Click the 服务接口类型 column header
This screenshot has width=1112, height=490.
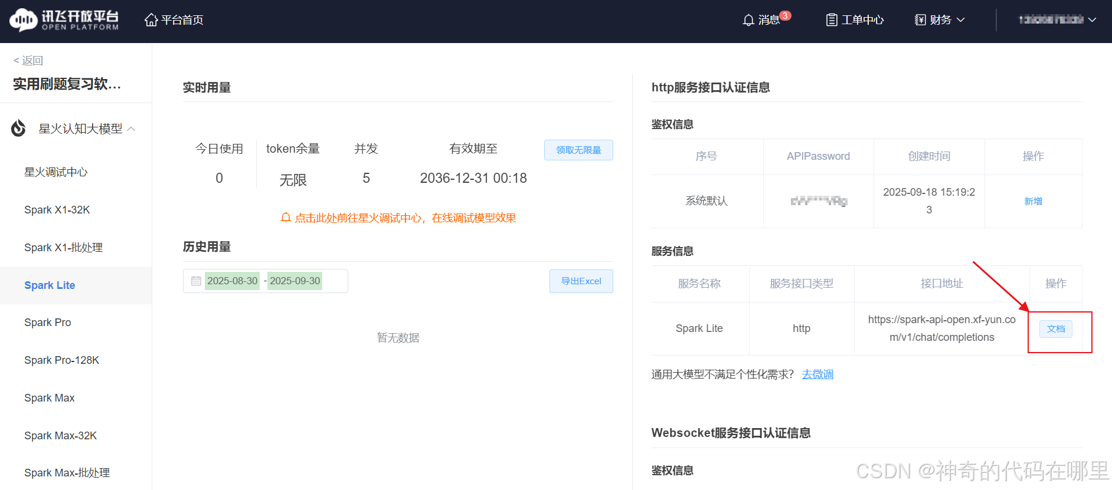802,284
